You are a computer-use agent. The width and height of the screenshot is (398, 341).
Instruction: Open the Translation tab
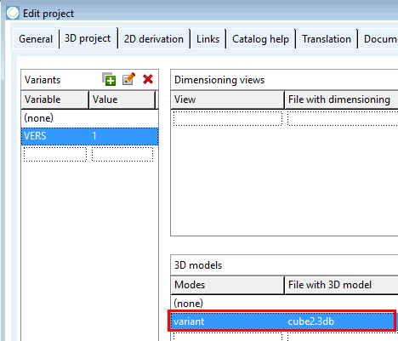(327, 39)
